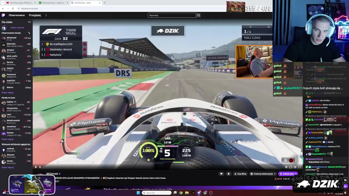Expand Pokaż więcej under followed channels
The width and height of the screenshot is (349, 196).
tap(7, 93)
